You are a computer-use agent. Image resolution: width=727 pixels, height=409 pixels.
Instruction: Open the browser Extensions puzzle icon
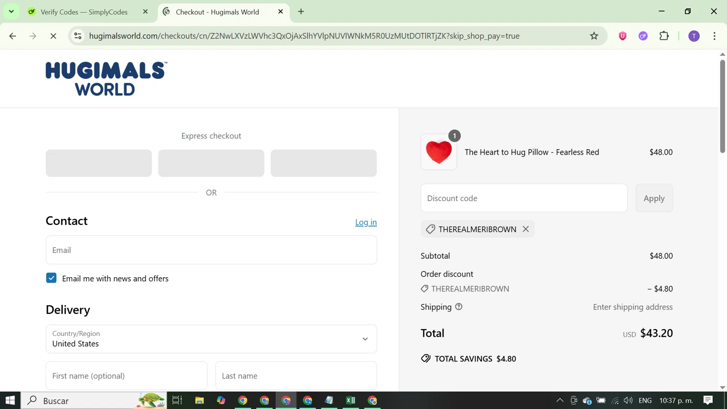coord(664,36)
